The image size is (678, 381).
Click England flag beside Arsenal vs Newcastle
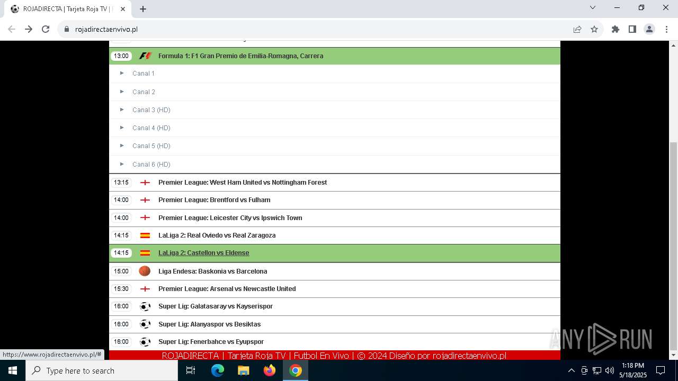(x=145, y=289)
